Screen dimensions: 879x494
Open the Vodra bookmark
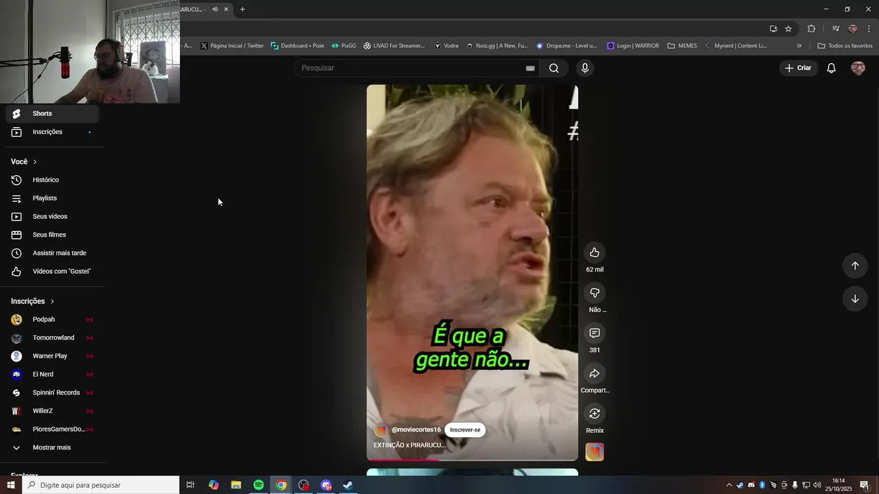pos(446,46)
